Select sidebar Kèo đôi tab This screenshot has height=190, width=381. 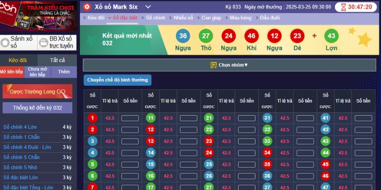(18, 60)
